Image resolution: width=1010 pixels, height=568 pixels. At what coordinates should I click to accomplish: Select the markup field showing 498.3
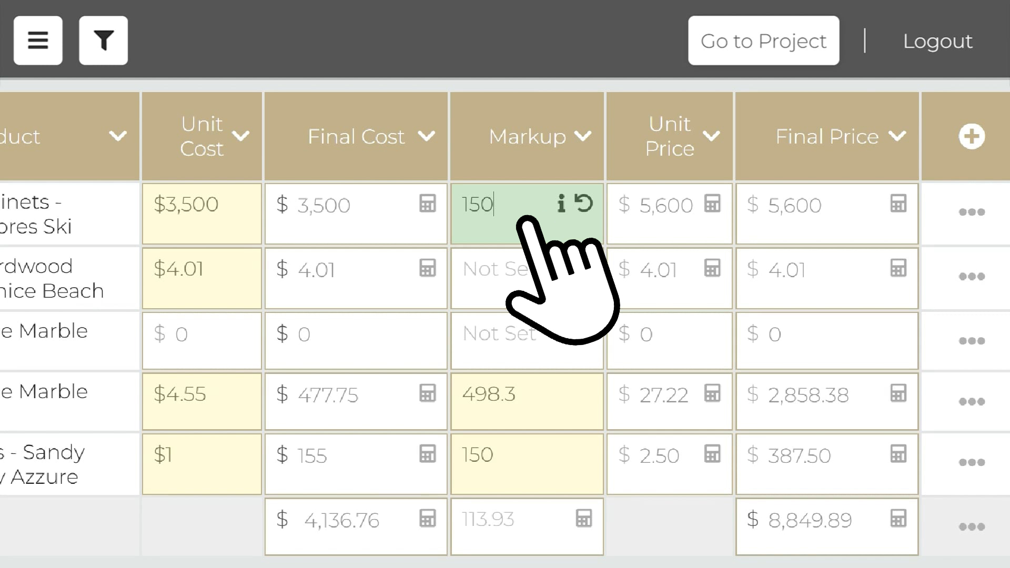(x=527, y=401)
